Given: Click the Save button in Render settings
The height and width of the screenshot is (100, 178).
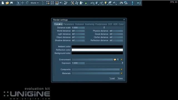Looking at the screenshot, I should (120, 78).
